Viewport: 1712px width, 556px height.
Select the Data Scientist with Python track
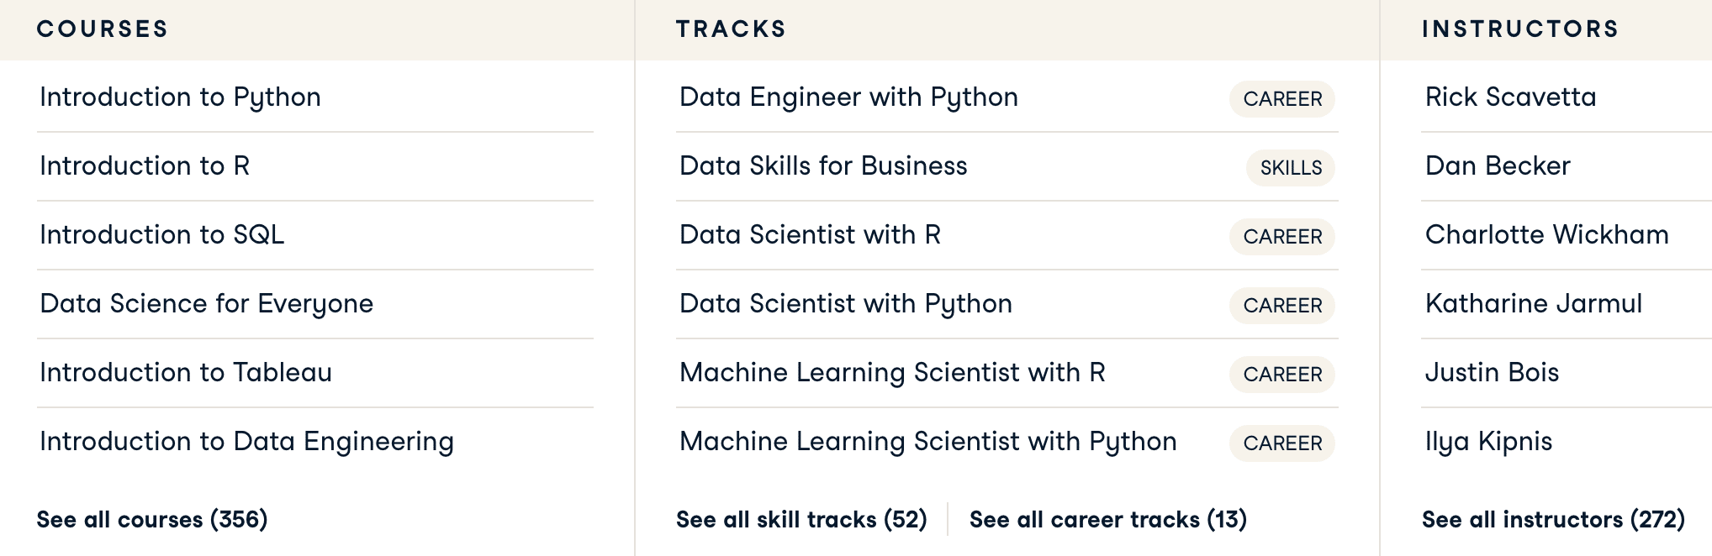[845, 304]
